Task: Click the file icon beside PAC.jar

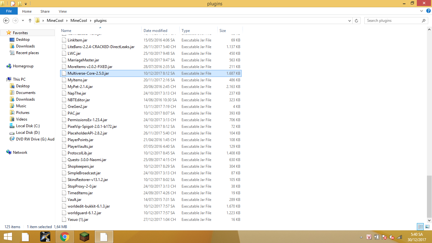Action: click(x=64, y=113)
